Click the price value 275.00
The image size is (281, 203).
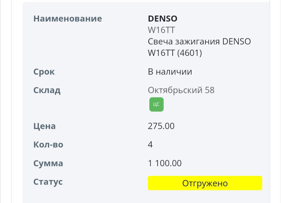pyautogui.click(x=161, y=126)
